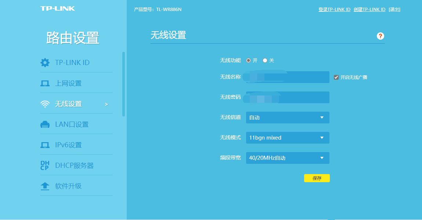Image resolution: width=422 pixels, height=220 pixels.
Task: Open the 频段带宽 dropdown
Action: click(288, 158)
